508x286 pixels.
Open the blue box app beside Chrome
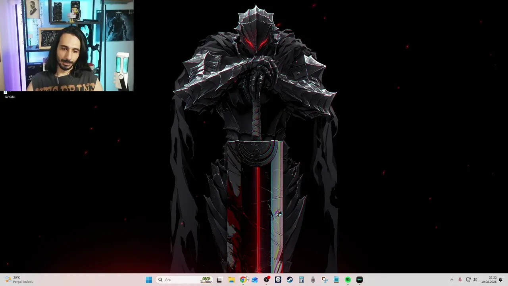click(254, 280)
